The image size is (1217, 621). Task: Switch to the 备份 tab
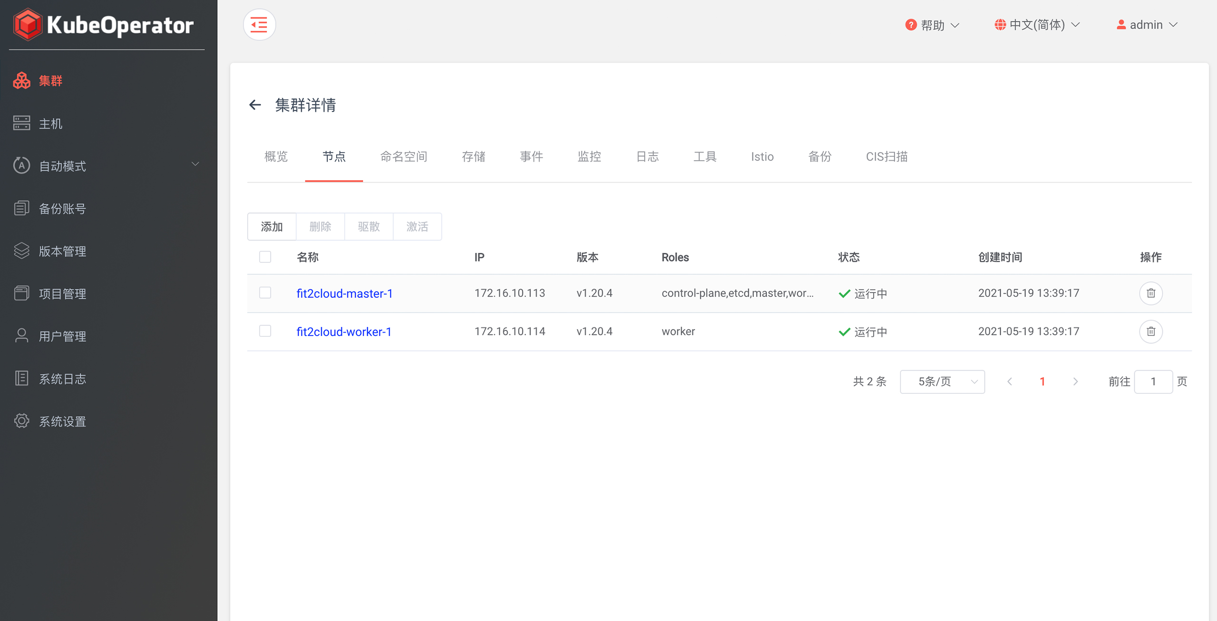pos(820,157)
